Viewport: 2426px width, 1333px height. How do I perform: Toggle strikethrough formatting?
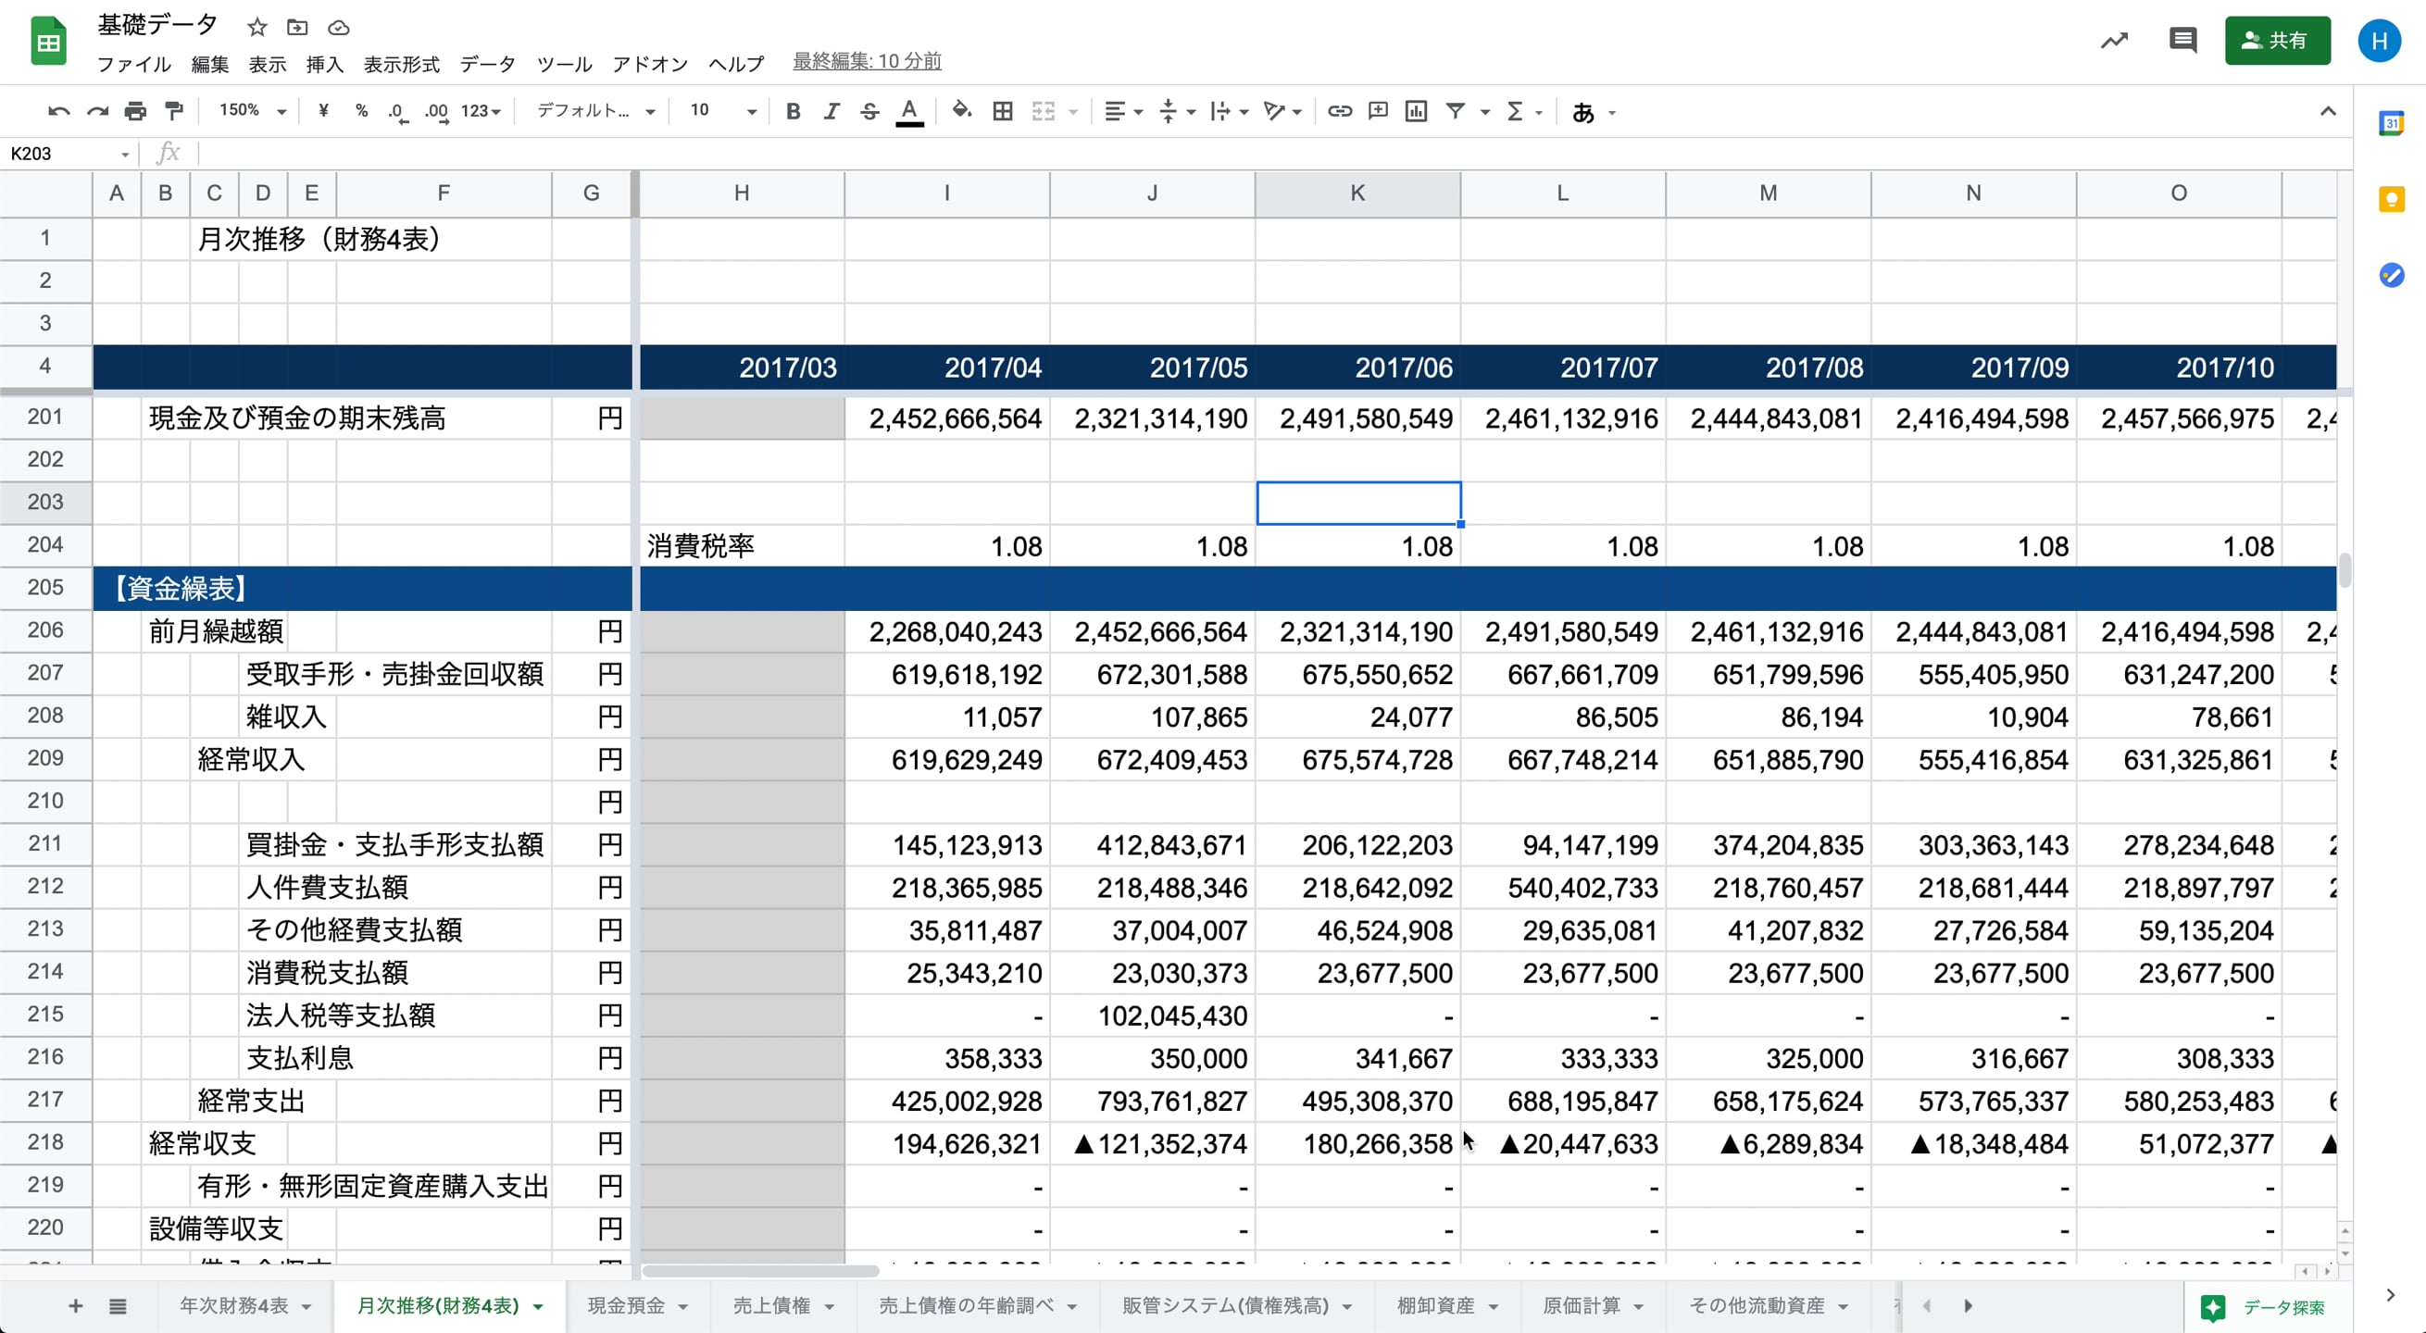tap(869, 111)
